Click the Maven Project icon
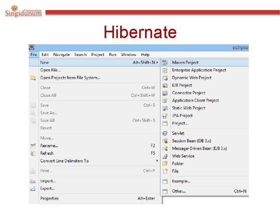Screen dimensions: 280x210 pyautogui.click(x=165, y=63)
